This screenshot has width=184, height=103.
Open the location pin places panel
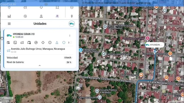coord(9,7)
